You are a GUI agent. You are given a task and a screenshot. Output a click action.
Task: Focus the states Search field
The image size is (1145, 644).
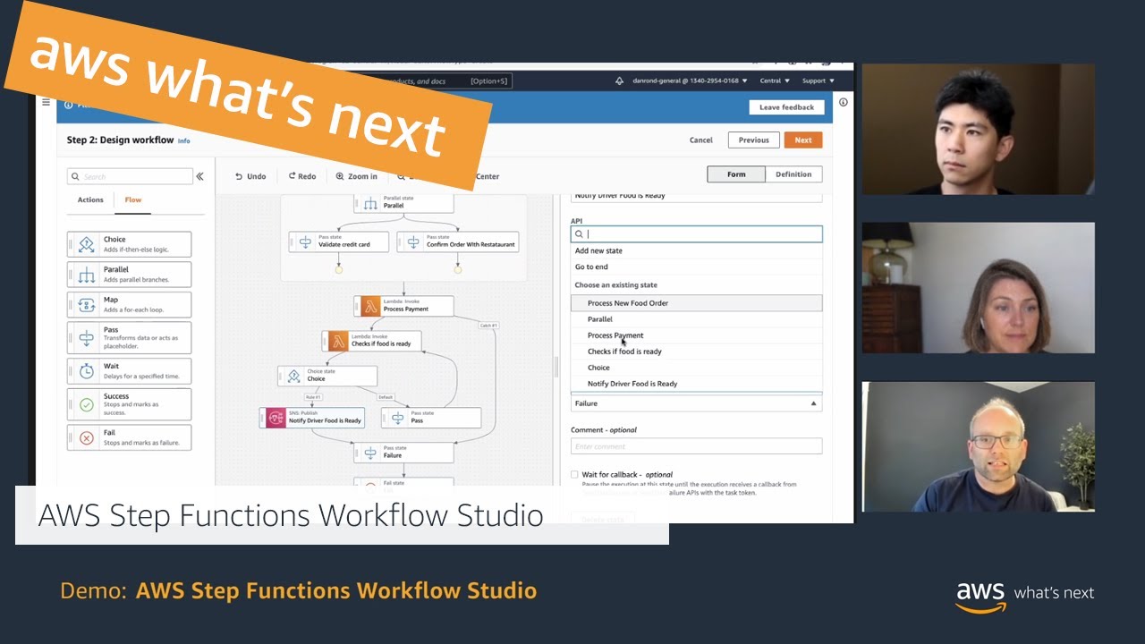[x=130, y=176]
